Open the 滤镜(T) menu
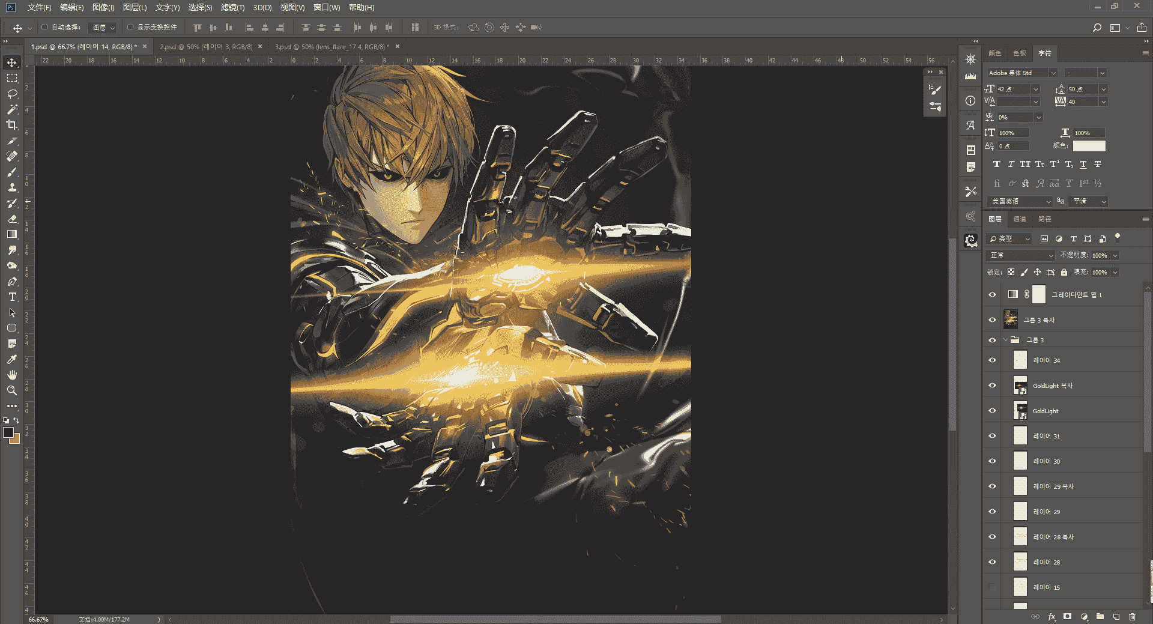Screen dimensions: 1153x624 [x=232, y=7]
